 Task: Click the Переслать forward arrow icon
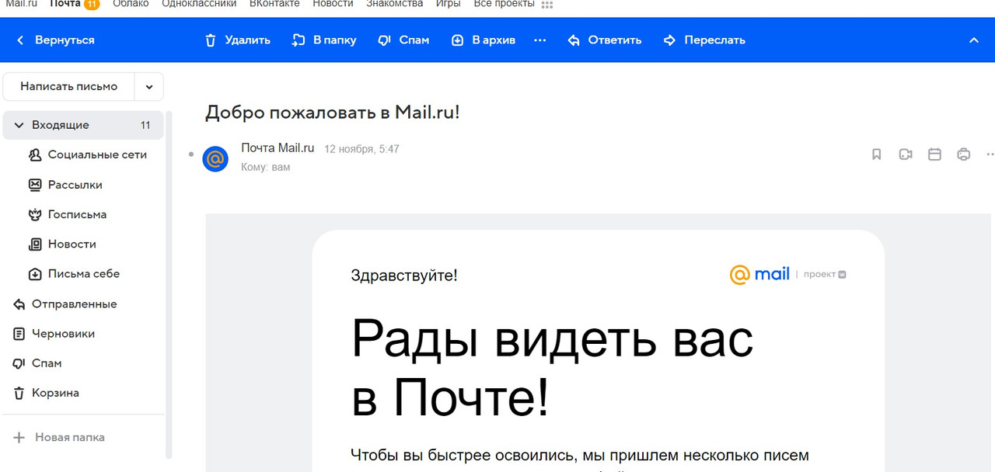click(670, 40)
